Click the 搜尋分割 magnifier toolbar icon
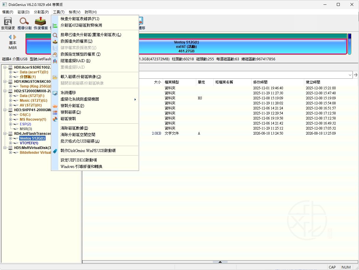Image resolution: width=359 pixels, height=270 pixels. click(x=24, y=21)
